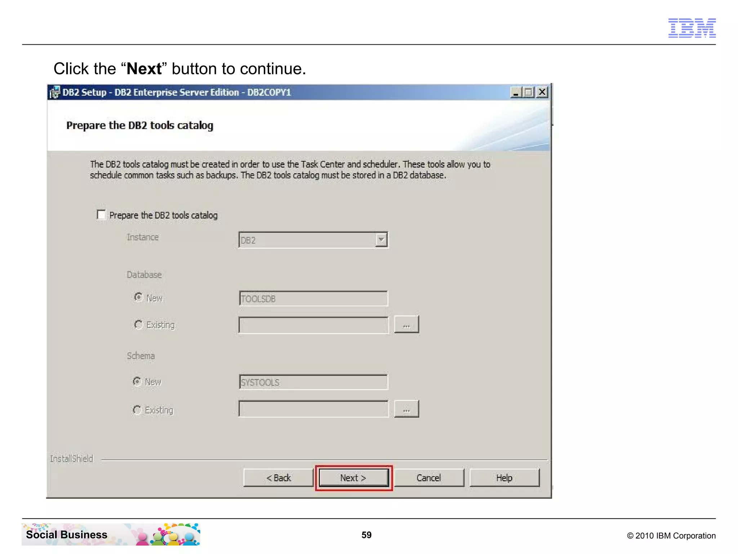This screenshot has height=554, width=738.
Task: Click the Prepare the DB2 tools catalog heading
Action: 140,126
